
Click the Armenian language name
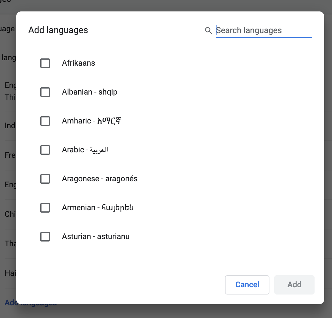coord(98,207)
